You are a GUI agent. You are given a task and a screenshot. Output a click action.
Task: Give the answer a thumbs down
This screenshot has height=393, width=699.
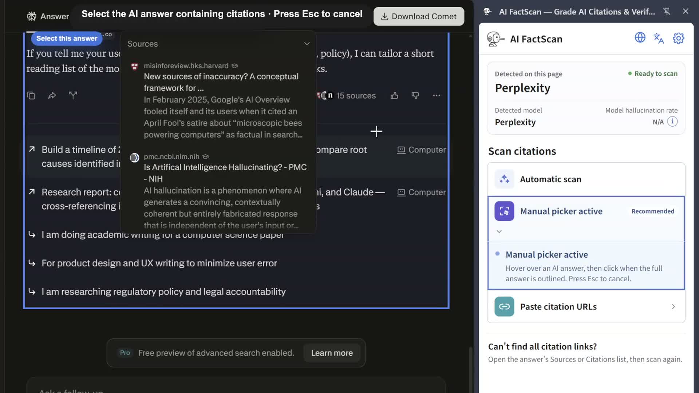[415, 96]
